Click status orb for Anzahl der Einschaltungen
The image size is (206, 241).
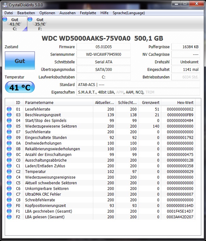tap(9, 154)
